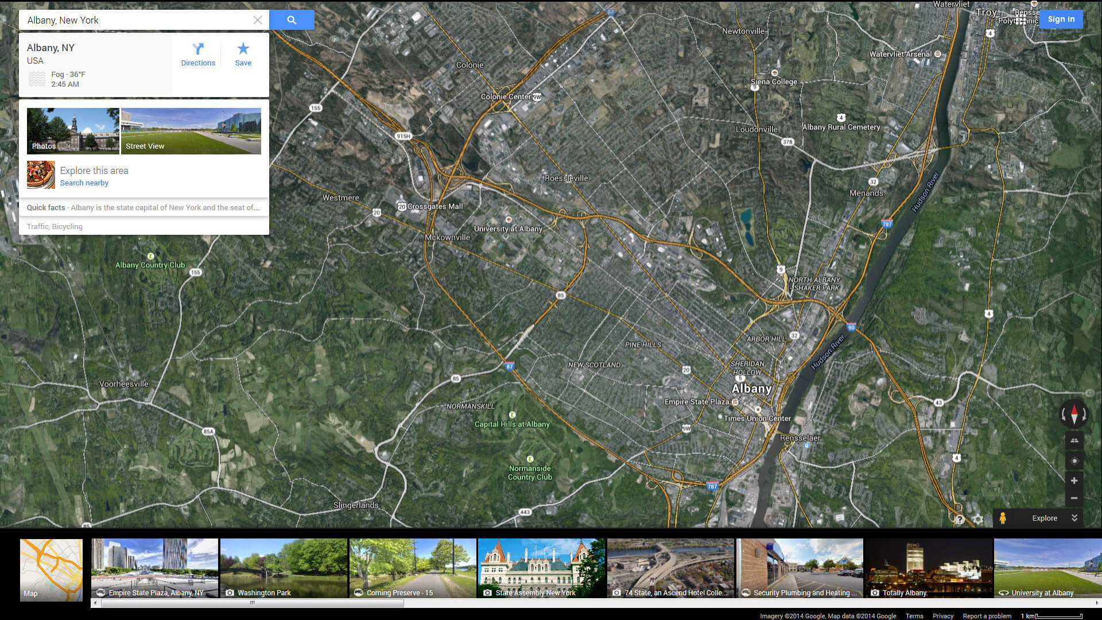Viewport: 1102px width, 620px height.
Task: Toggle the tilt view button
Action: point(1074,441)
